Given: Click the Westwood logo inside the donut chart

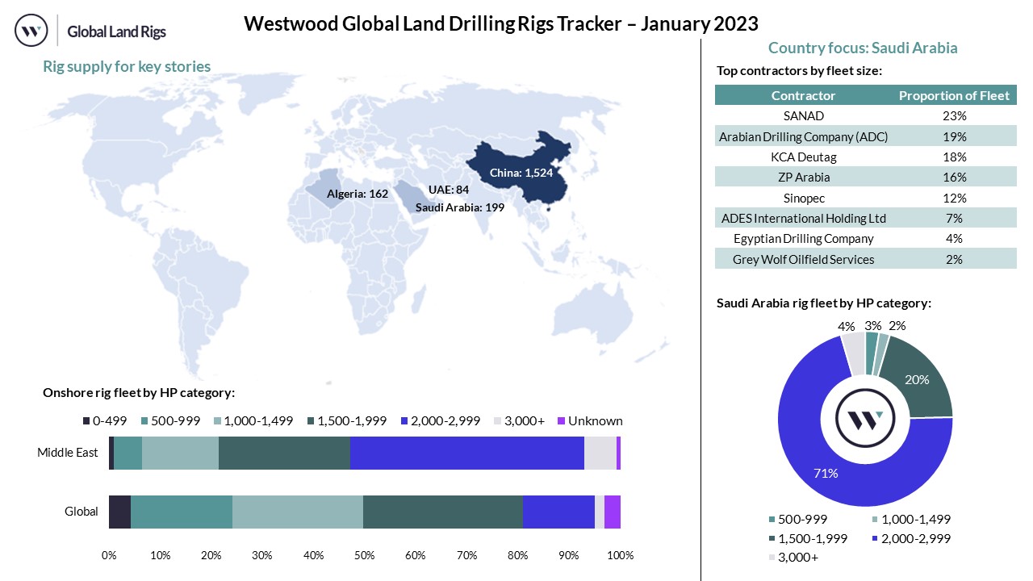Looking at the screenshot, I should [x=864, y=418].
